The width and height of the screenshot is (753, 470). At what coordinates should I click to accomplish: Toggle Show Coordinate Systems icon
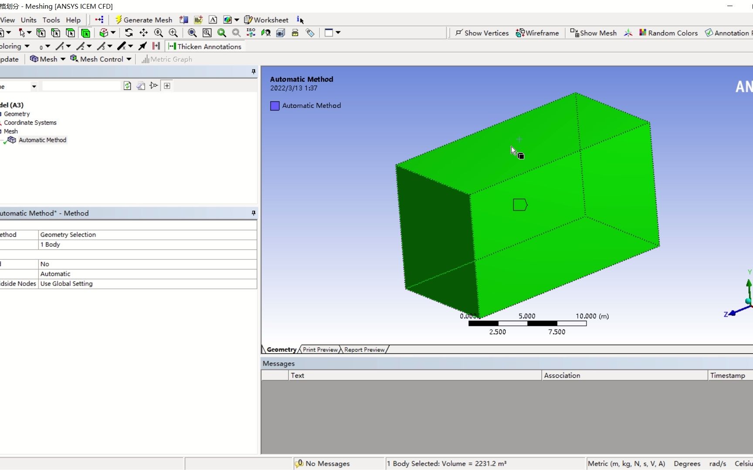pos(628,33)
